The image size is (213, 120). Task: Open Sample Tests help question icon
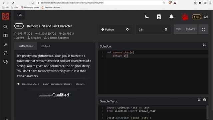(205, 100)
